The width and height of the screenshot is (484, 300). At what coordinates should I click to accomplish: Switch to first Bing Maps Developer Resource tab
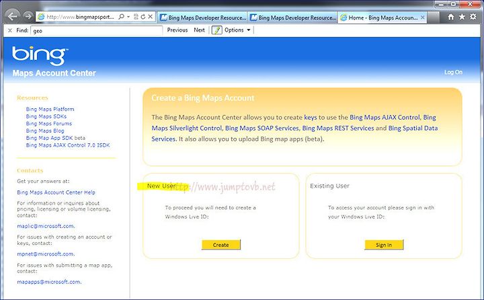point(202,17)
